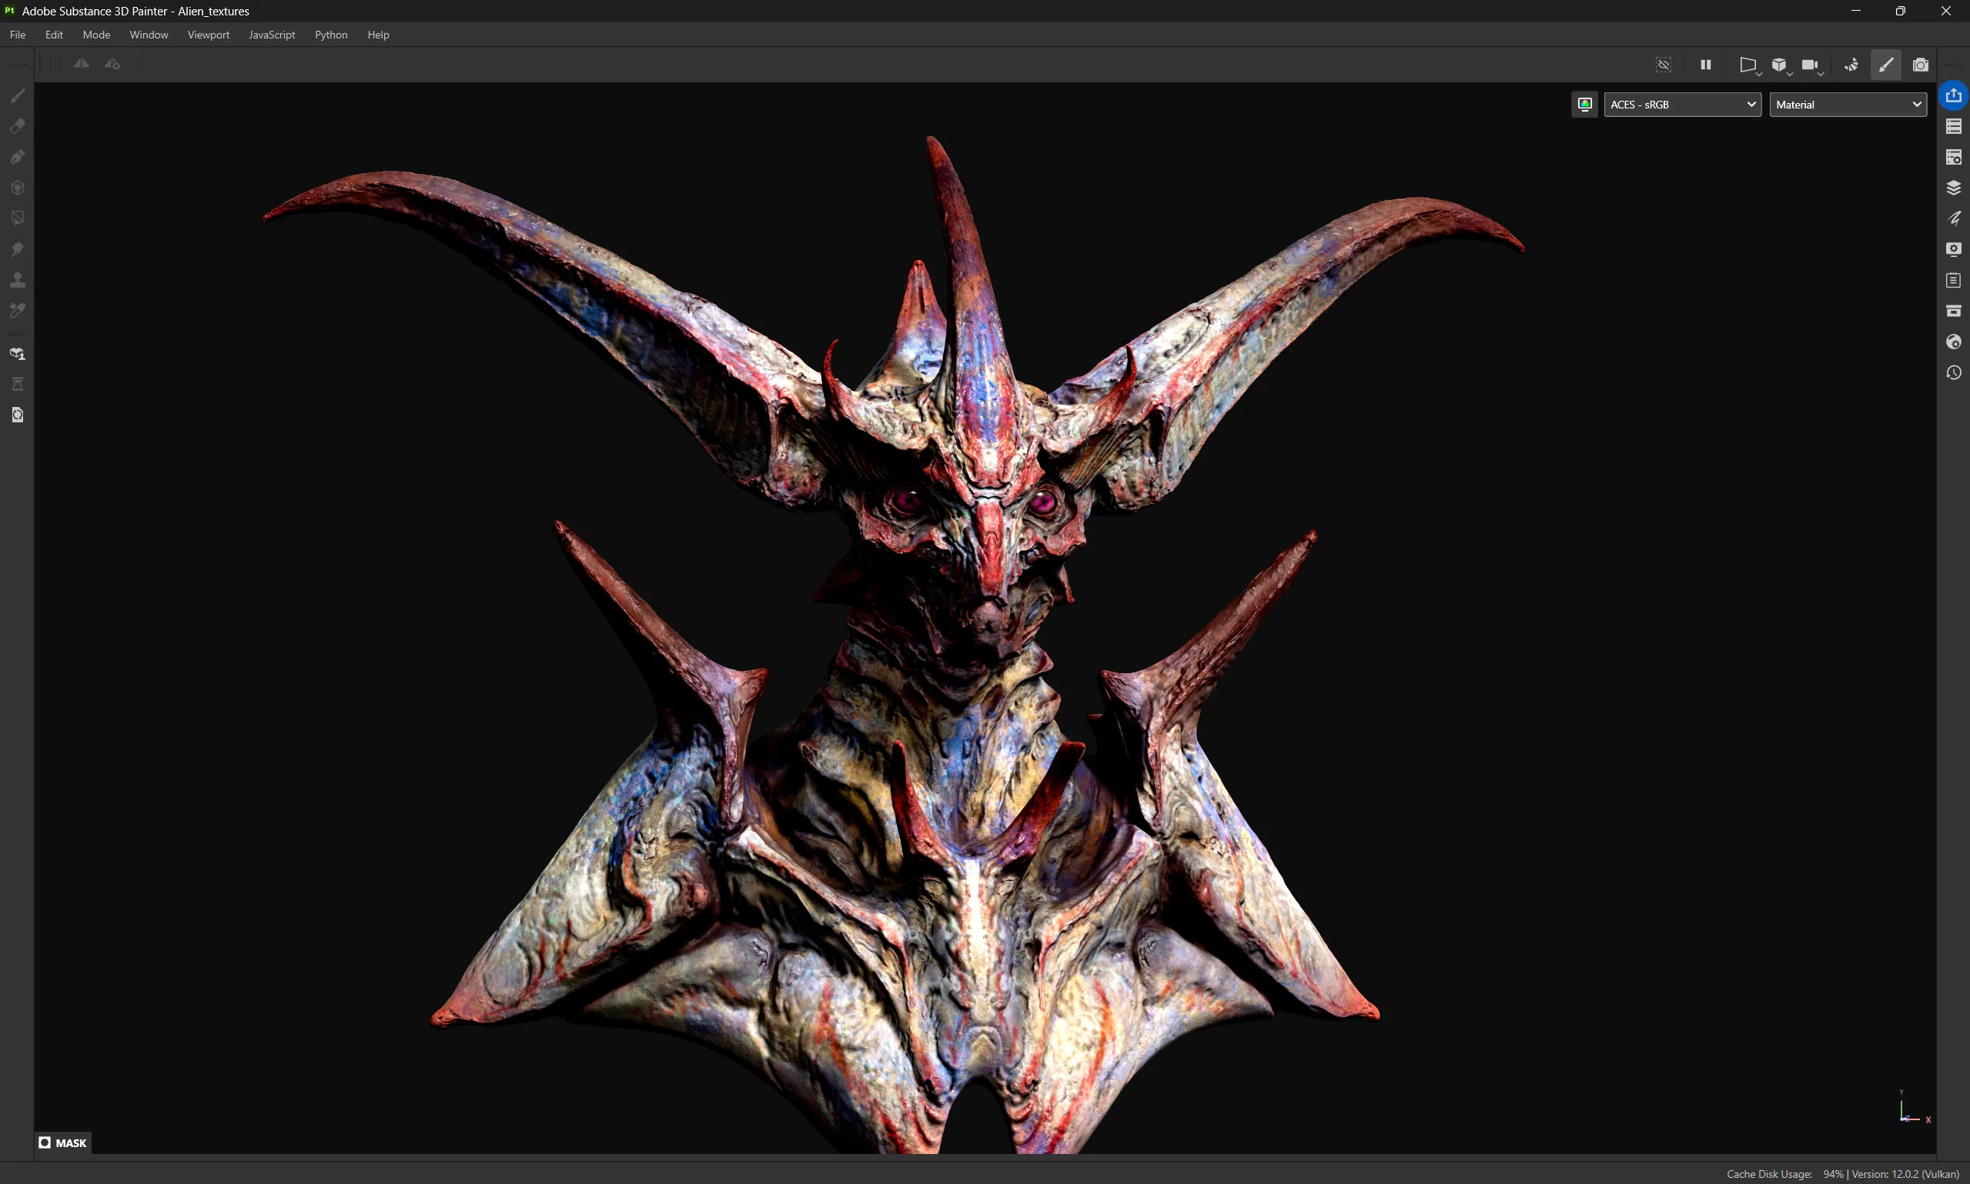Select the Polygon Fill cube tool
Viewport: 1970px width, 1184px height.
pyautogui.click(x=18, y=188)
